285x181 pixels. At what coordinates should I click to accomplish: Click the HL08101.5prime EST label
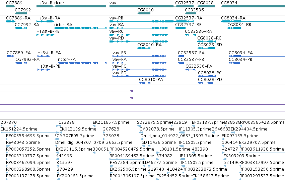coord(173,149)
